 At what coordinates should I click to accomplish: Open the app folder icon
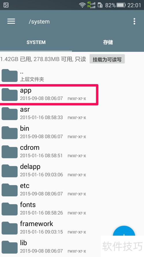click(x=10, y=95)
